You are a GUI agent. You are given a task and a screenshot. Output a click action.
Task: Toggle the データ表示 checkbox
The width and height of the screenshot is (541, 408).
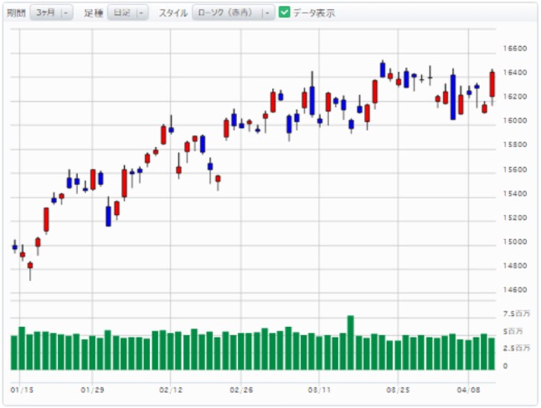click(x=284, y=13)
